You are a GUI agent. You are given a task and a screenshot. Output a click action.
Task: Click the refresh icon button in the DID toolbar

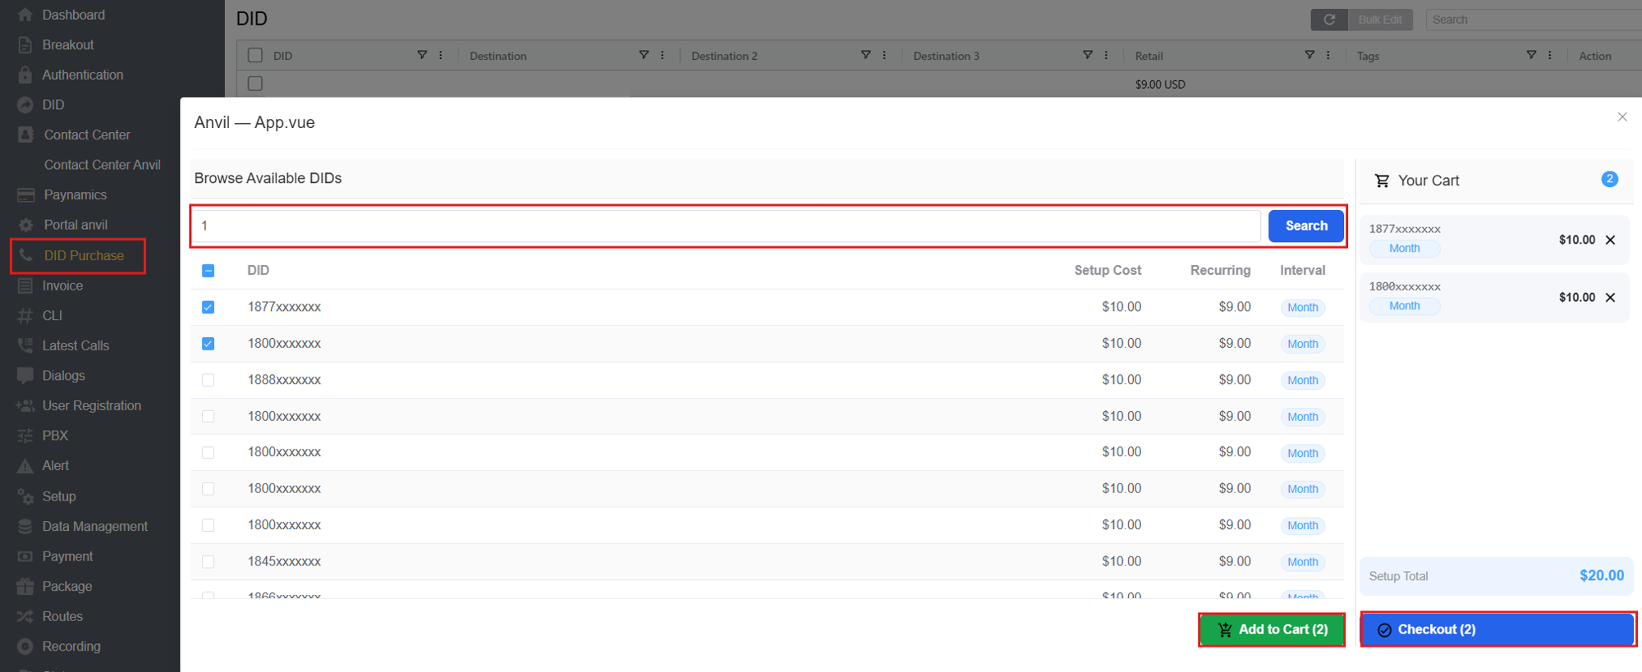click(x=1329, y=20)
